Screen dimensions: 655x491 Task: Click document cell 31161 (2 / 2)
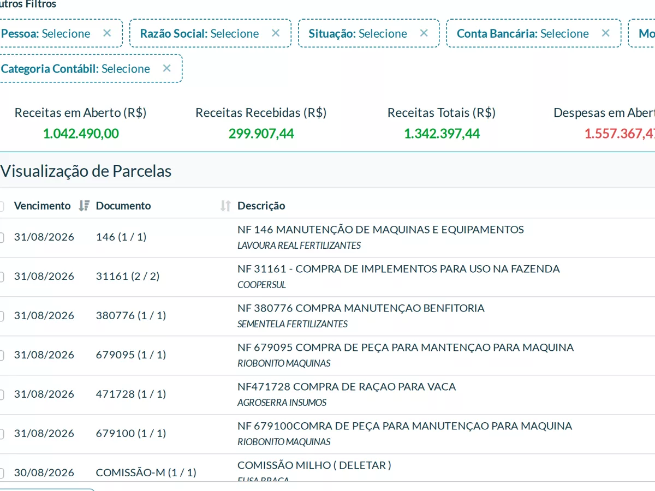pos(128,276)
